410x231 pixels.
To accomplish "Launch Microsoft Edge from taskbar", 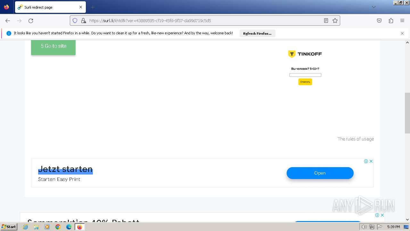I will tap(69, 227).
